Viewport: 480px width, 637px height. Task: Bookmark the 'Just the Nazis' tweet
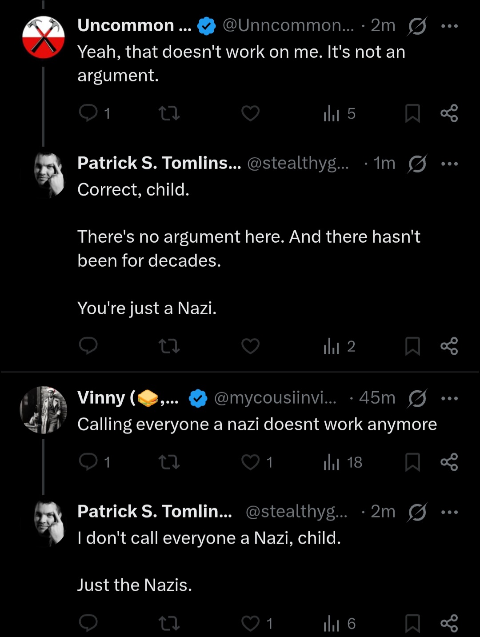click(x=412, y=623)
